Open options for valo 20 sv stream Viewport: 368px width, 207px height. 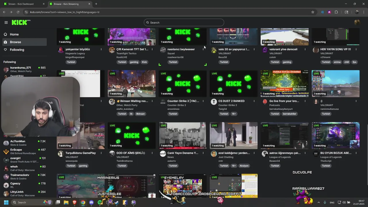254,49
